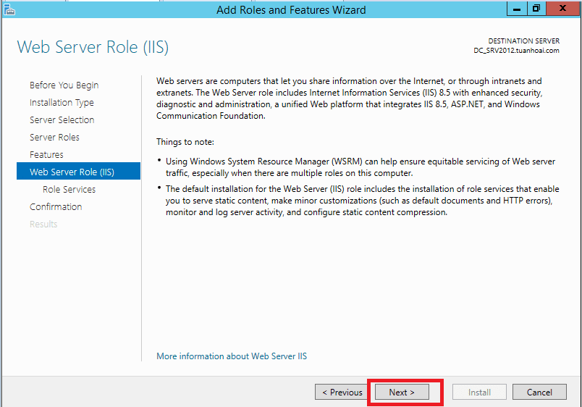
Task: Open the Server Selection step
Action: point(62,120)
